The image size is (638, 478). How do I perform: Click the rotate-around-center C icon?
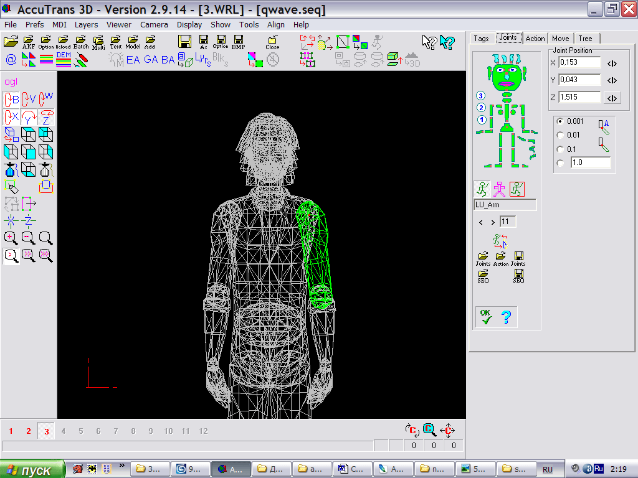pyautogui.click(x=412, y=430)
